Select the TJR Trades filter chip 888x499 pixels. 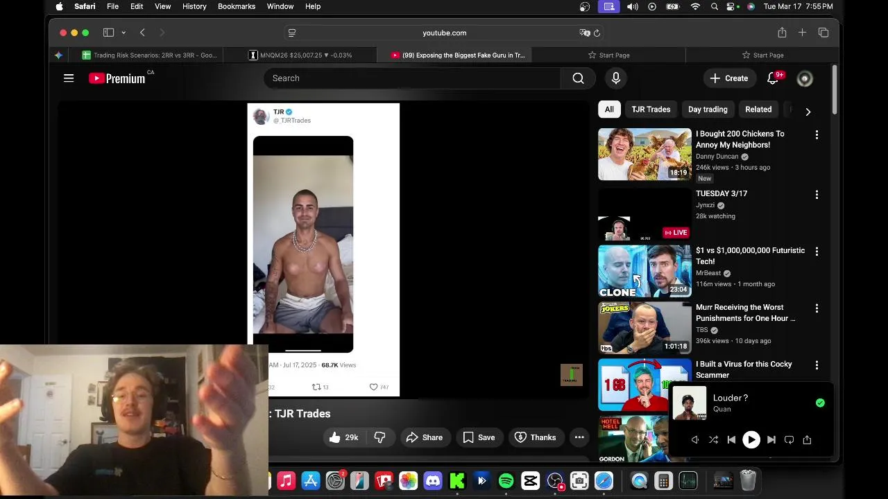651,110
